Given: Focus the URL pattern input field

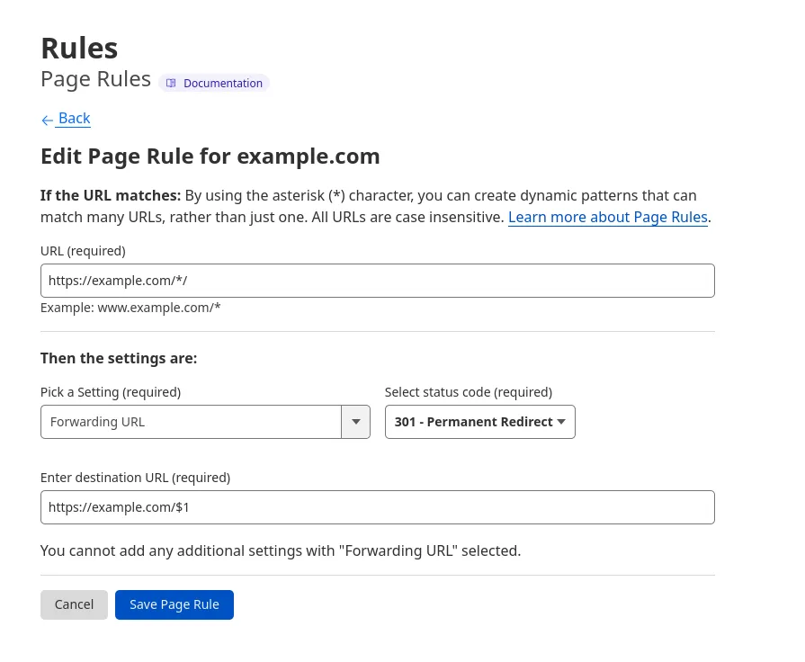Looking at the screenshot, I should (378, 281).
